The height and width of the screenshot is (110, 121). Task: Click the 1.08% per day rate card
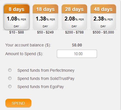pos(17,21)
